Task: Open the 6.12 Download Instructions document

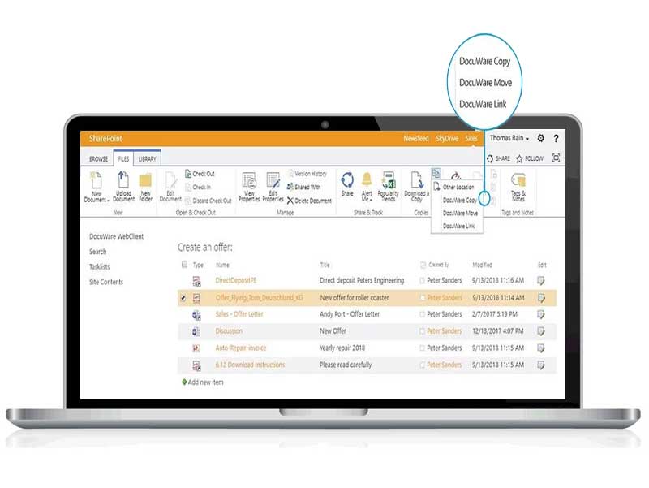Action: click(x=250, y=365)
